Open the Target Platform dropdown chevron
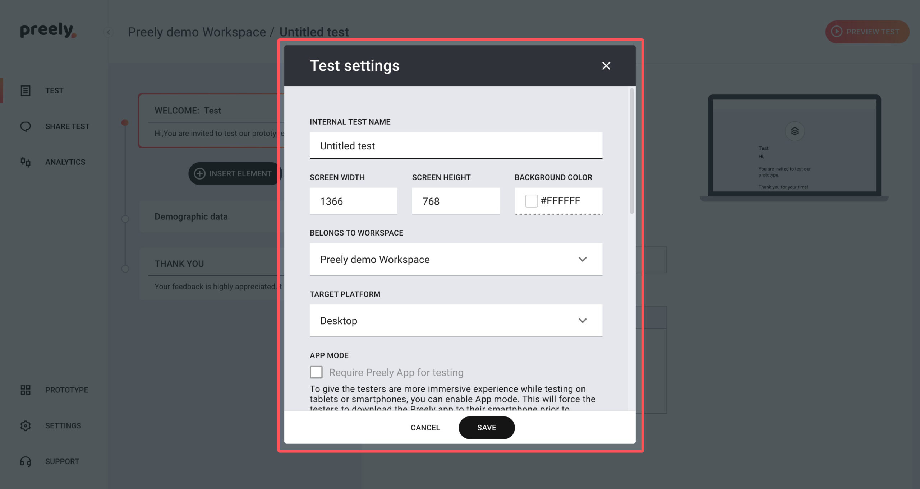 pos(583,321)
